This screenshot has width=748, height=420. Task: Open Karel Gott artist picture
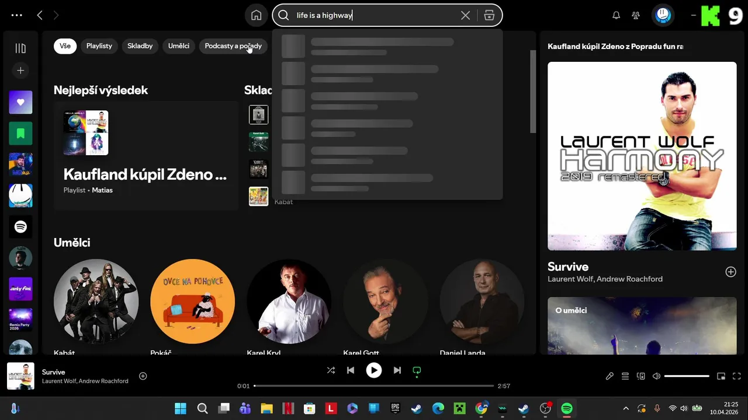coord(385,302)
